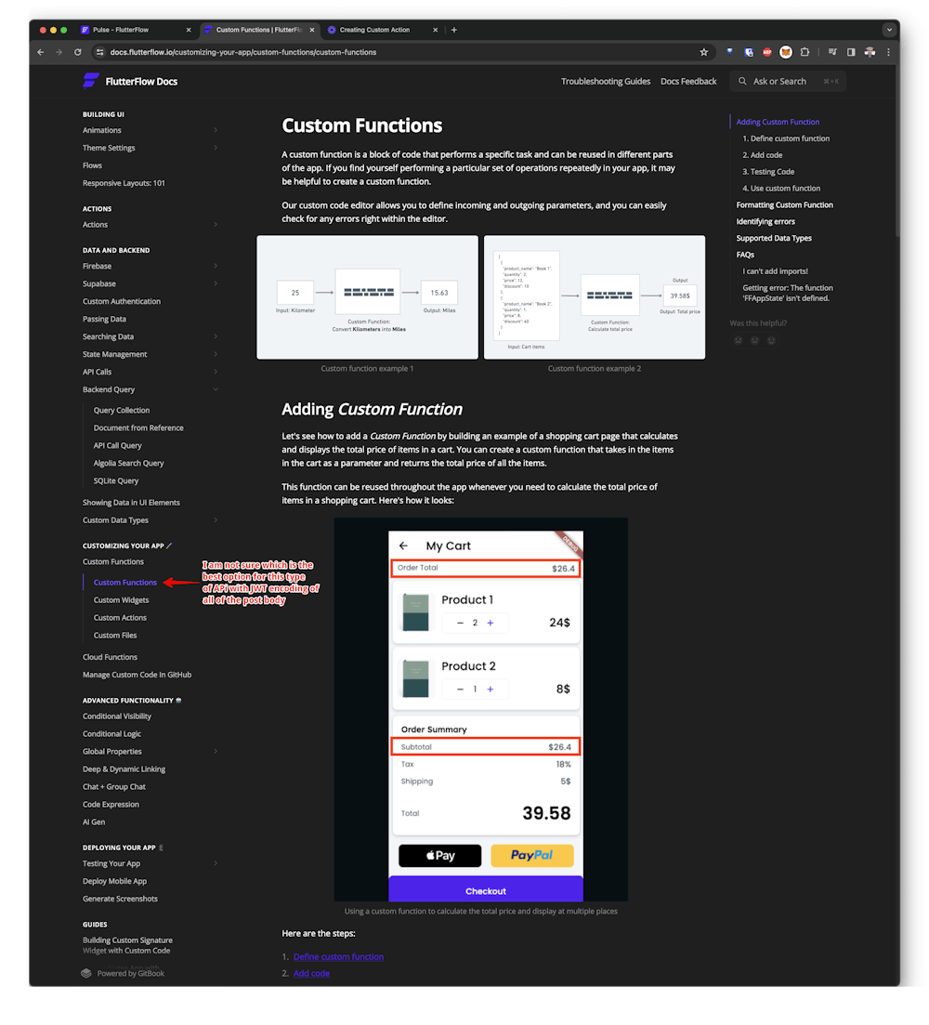
Task: Click the browser back arrow
Action: pyautogui.click(x=41, y=52)
